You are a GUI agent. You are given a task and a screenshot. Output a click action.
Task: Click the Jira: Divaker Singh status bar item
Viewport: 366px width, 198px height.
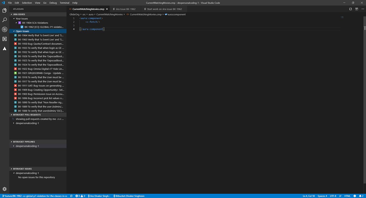[x=99, y=196]
